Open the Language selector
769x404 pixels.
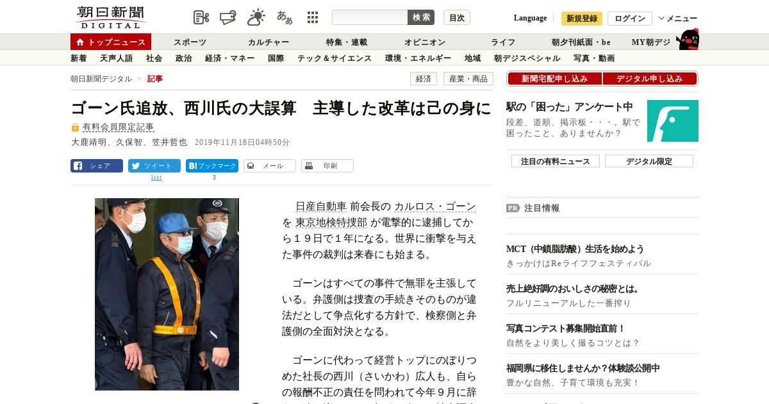530,18
